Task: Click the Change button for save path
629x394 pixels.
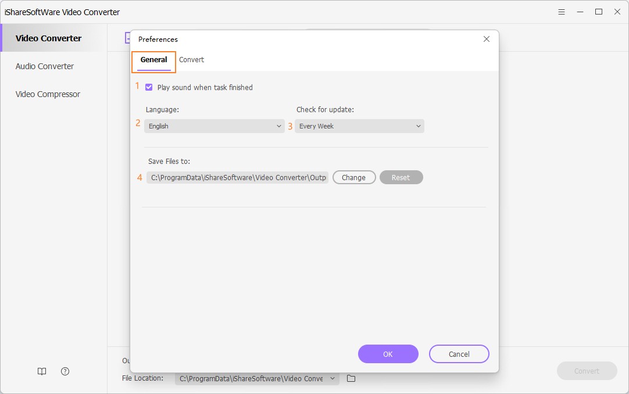Action: click(x=354, y=178)
